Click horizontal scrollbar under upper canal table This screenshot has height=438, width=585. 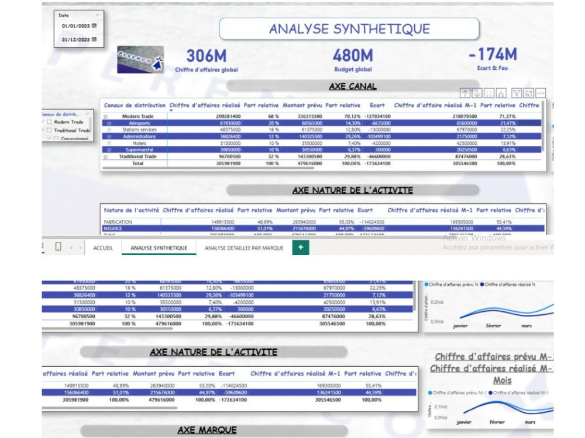pyautogui.click(x=208, y=168)
